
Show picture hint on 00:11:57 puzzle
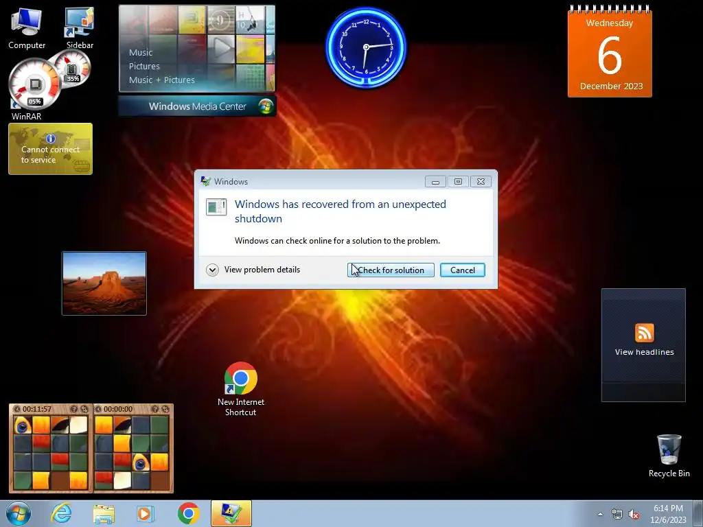click(x=74, y=409)
